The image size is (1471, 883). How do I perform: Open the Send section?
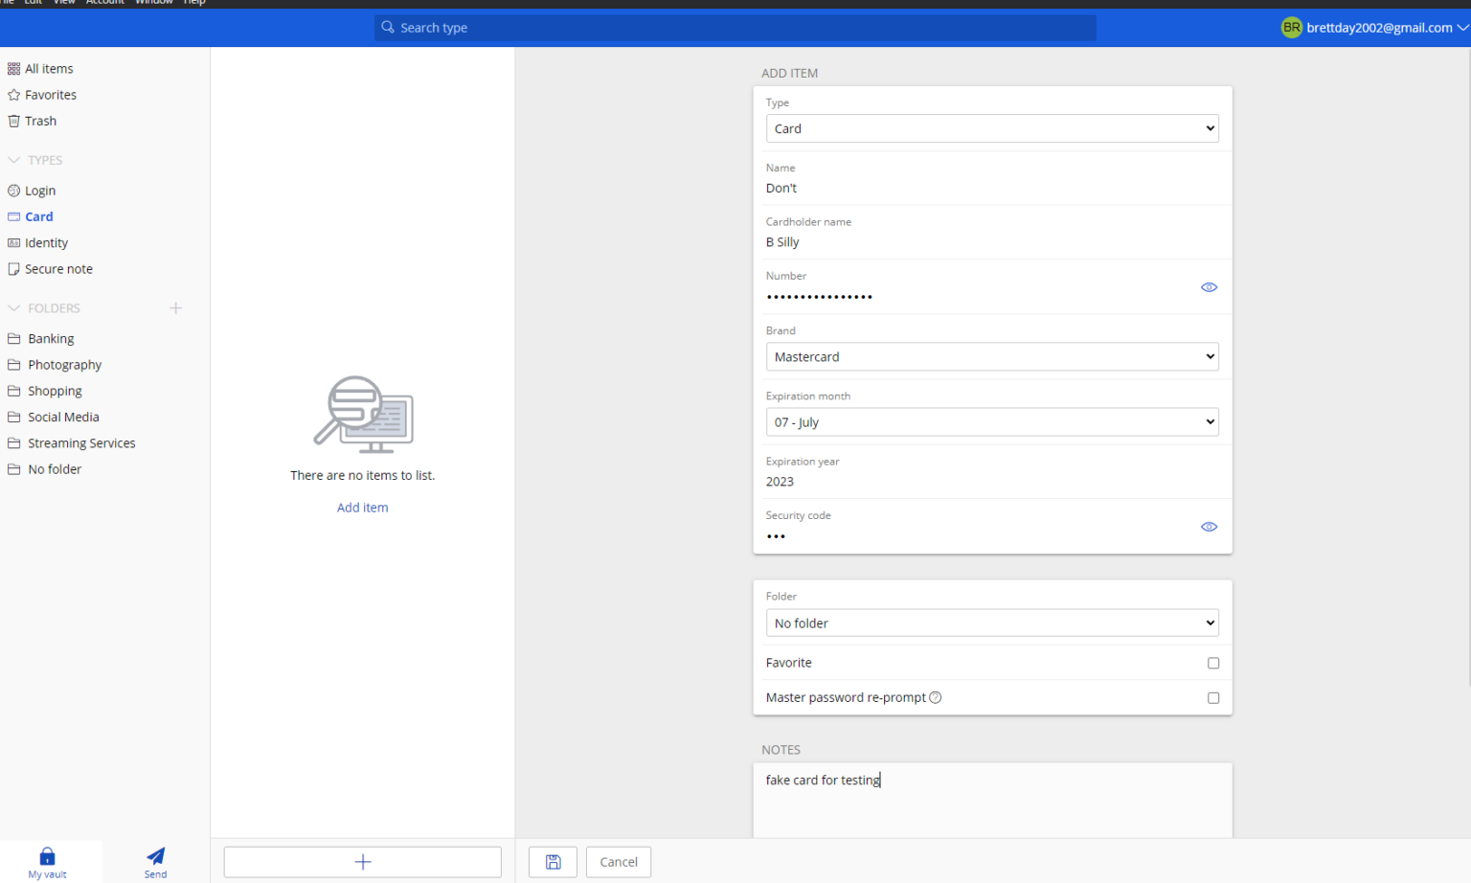[154, 861]
